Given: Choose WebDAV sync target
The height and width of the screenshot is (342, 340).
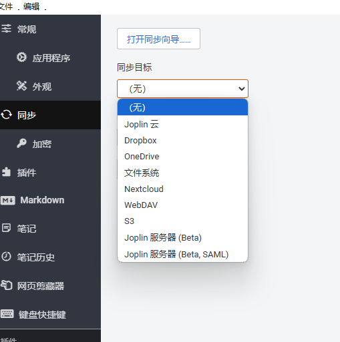Looking at the screenshot, I should click(x=182, y=205).
